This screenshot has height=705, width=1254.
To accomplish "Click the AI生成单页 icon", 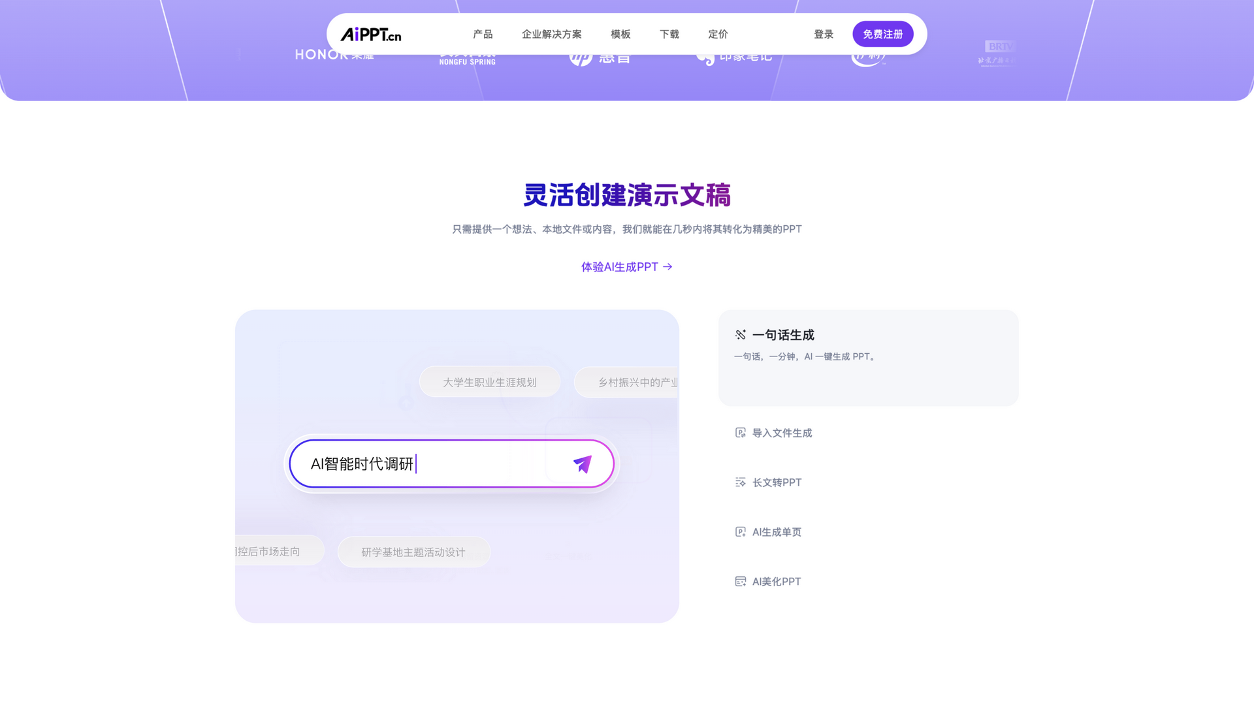I will [x=740, y=532].
